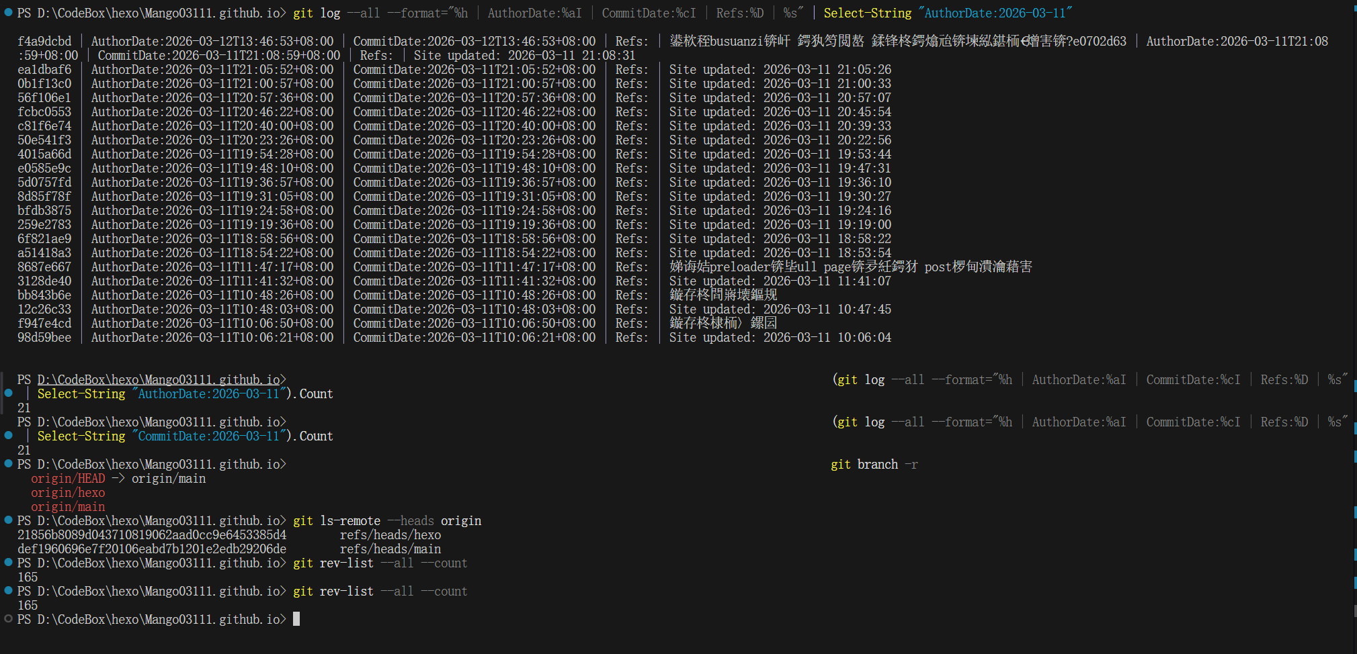This screenshot has width=1357, height=654.
Task: Click the 'refs/heads/main' ref entry
Action: pyautogui.click(x=390, y=549)
